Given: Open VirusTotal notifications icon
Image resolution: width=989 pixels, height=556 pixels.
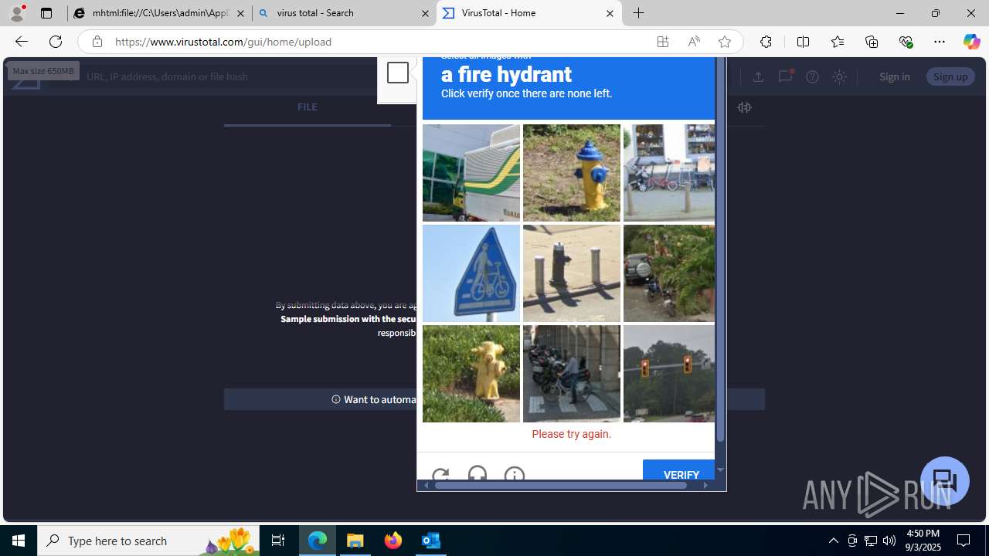Looking at the screenshot, I should click(x=785, y=76).
